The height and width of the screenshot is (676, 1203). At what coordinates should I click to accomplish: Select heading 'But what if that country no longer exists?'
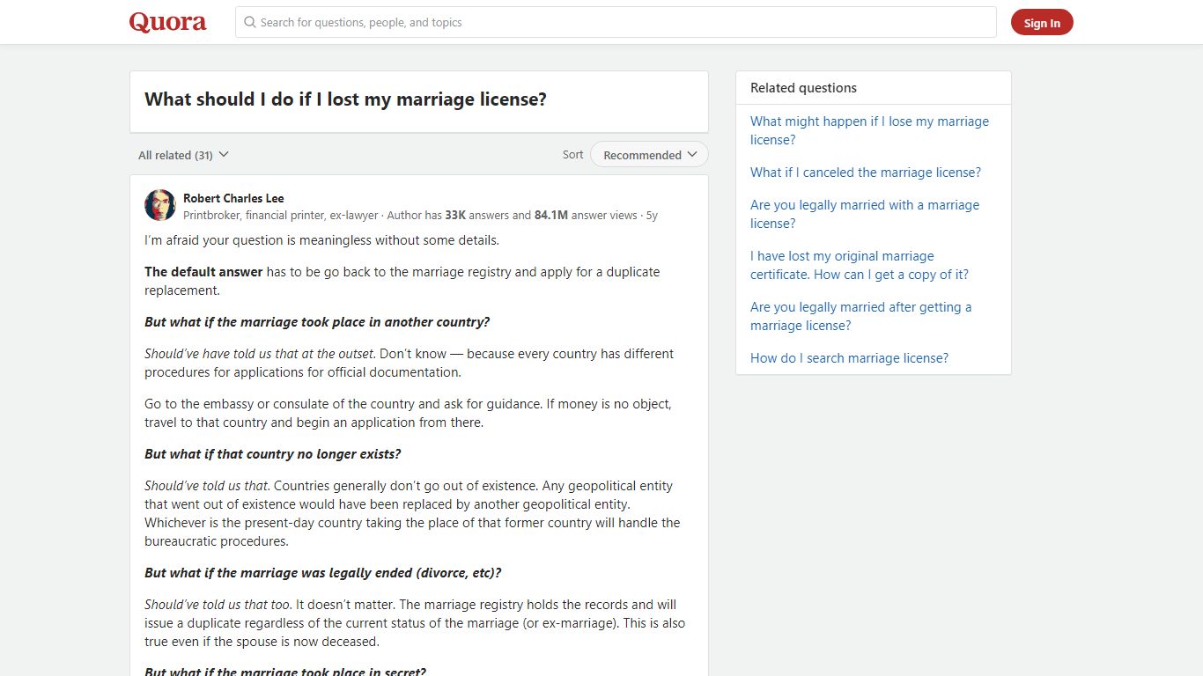pos(272,454)
